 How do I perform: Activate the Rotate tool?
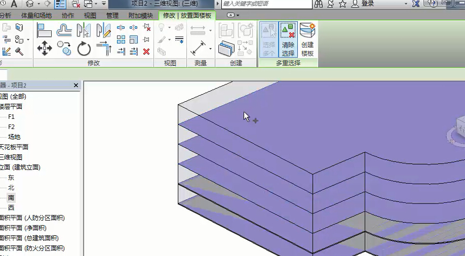(x=84, y=49)
